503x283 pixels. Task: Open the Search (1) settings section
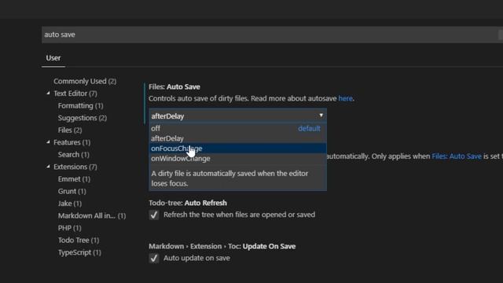pos(73,154)
